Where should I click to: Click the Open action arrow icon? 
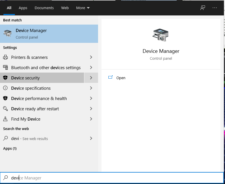click(110, 77)
